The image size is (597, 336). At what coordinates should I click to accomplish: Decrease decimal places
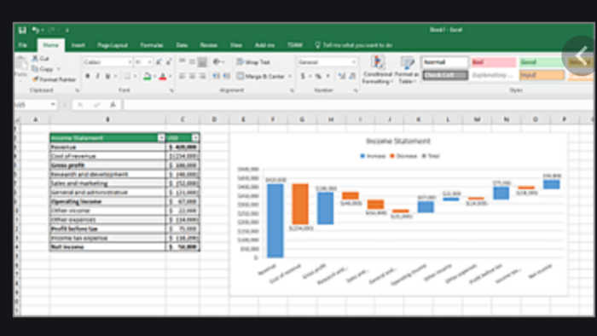tap(352, 77)
